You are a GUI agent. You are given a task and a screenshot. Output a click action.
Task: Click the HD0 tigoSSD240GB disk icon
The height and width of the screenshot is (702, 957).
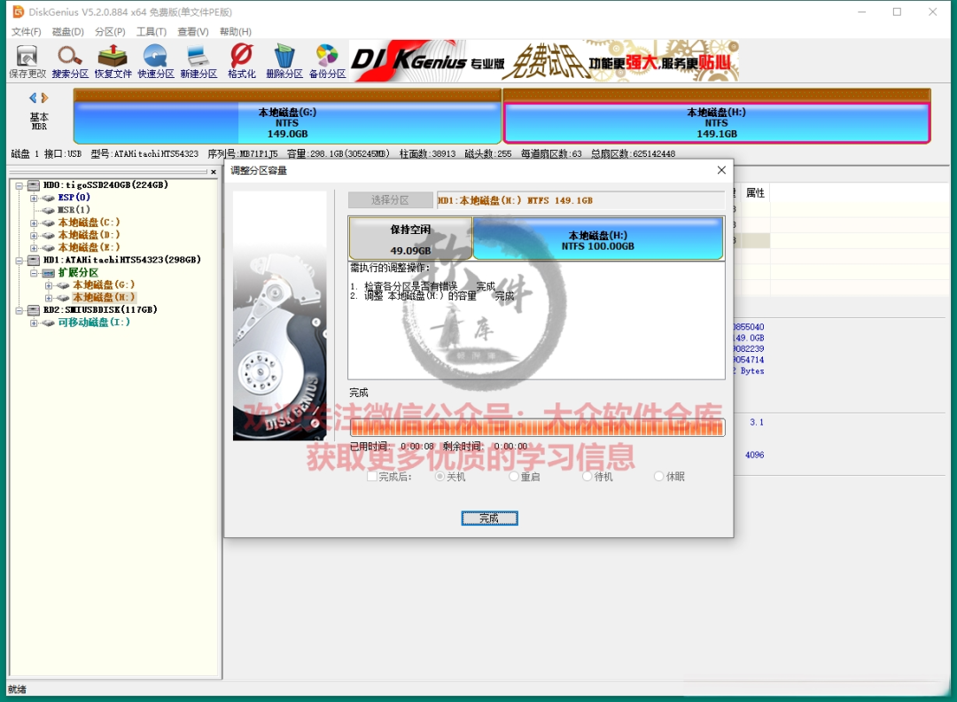(x=34, y=185)
